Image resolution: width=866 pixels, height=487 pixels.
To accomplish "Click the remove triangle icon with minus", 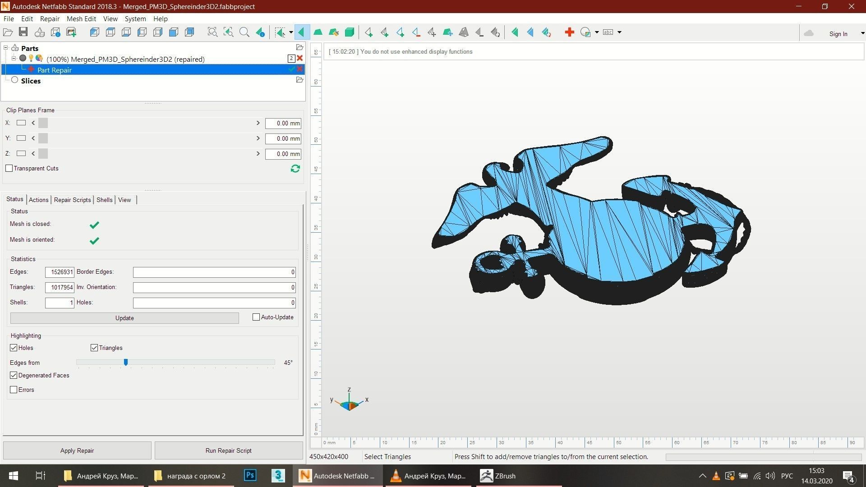I will click(416, 32).
